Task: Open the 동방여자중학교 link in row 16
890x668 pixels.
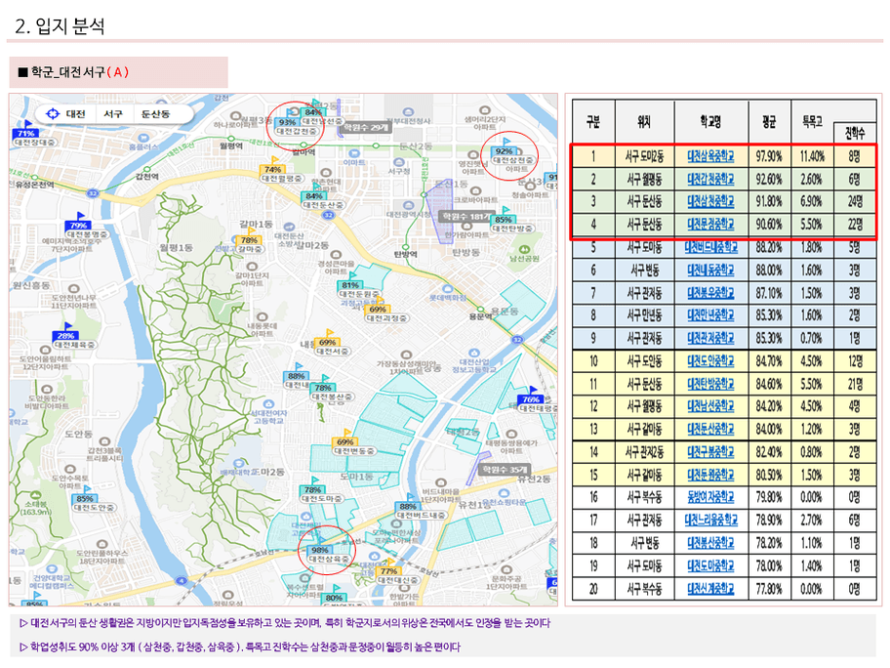Action: point(710,498)
